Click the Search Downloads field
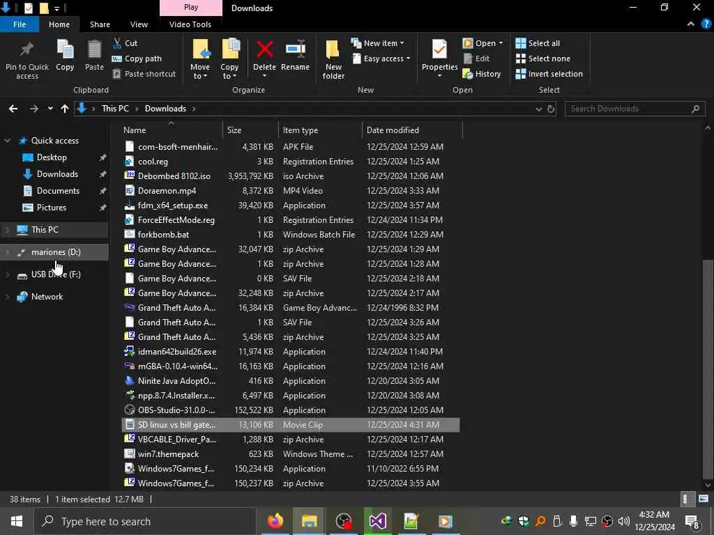Viewport: 714px width, 535px height. [635, 109]
